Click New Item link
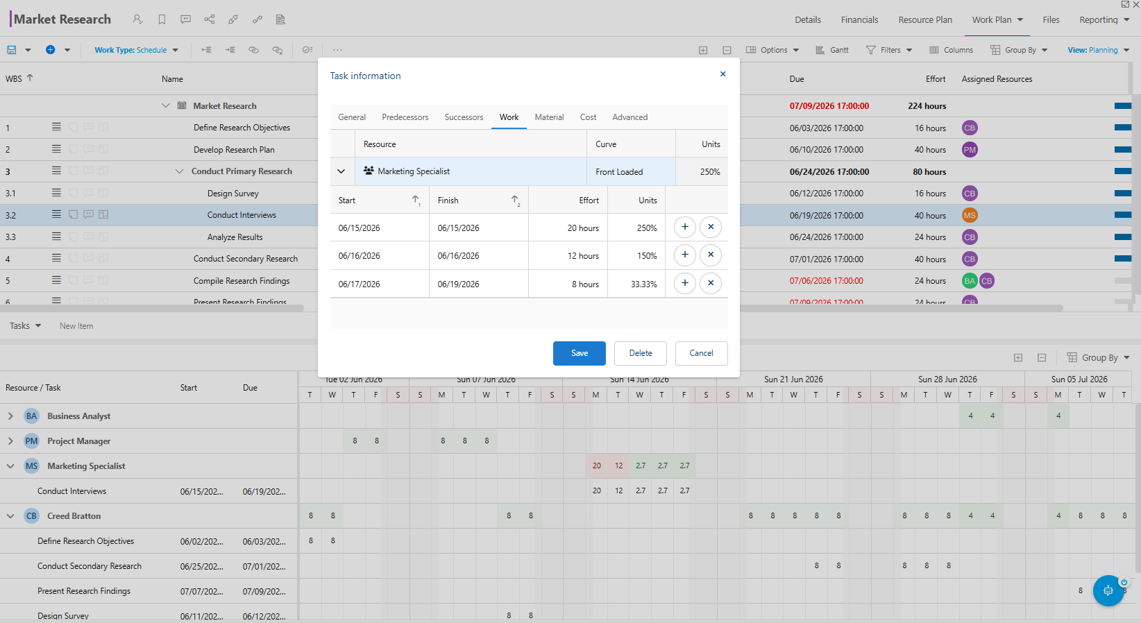Viewport: 1141px width, 623px height. pos(76,326)
